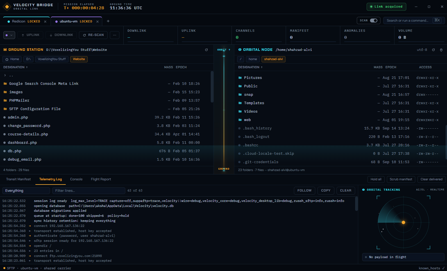This screenshot has width=447, height=271.
Task: Open the Everything log filter dropdown
Action: 26,191
